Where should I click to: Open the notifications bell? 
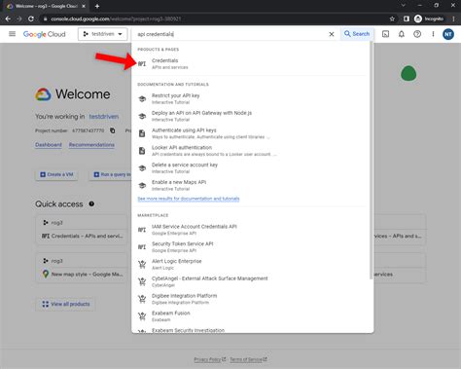[402, 34]
